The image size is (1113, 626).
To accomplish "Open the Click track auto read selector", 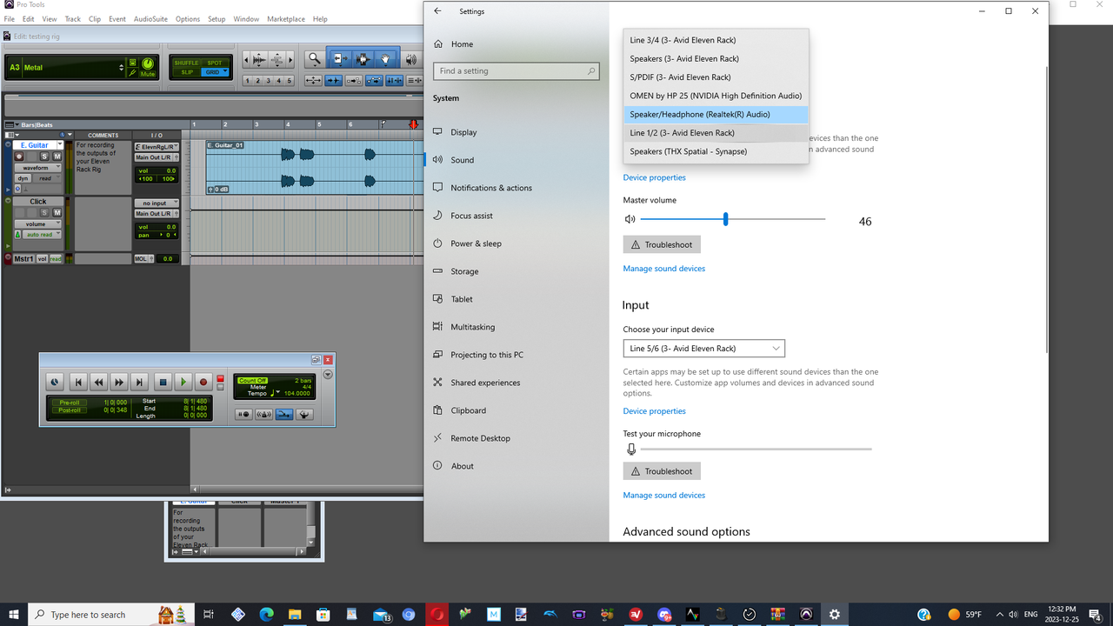I will [x=42, y=235].
